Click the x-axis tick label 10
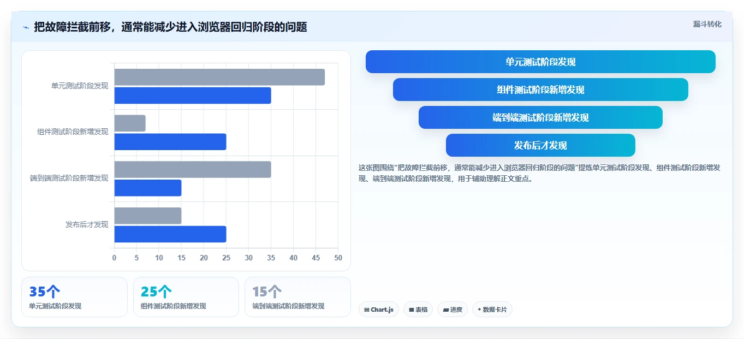The image size is (744, 339). coord(159,258)
